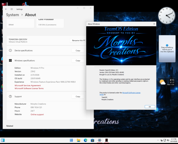Click the Windows logo icon beside Windows specifications
This screenshot has height=144, width=178.
pos(10,61)
